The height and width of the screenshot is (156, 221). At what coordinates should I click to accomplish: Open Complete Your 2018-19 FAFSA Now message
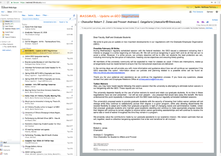pyautogui.click(x=48, y=142)
